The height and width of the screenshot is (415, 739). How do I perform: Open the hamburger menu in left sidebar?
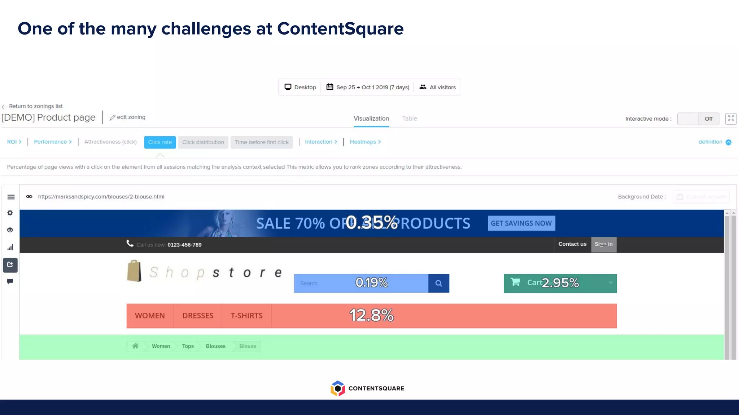[x=11, y=197]
